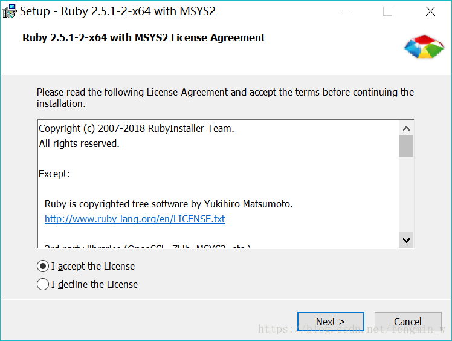The width and height of the screenshot is (452, 341).
Task: Choose the 'I decline the License' option
Action: (x=43, y=284)
